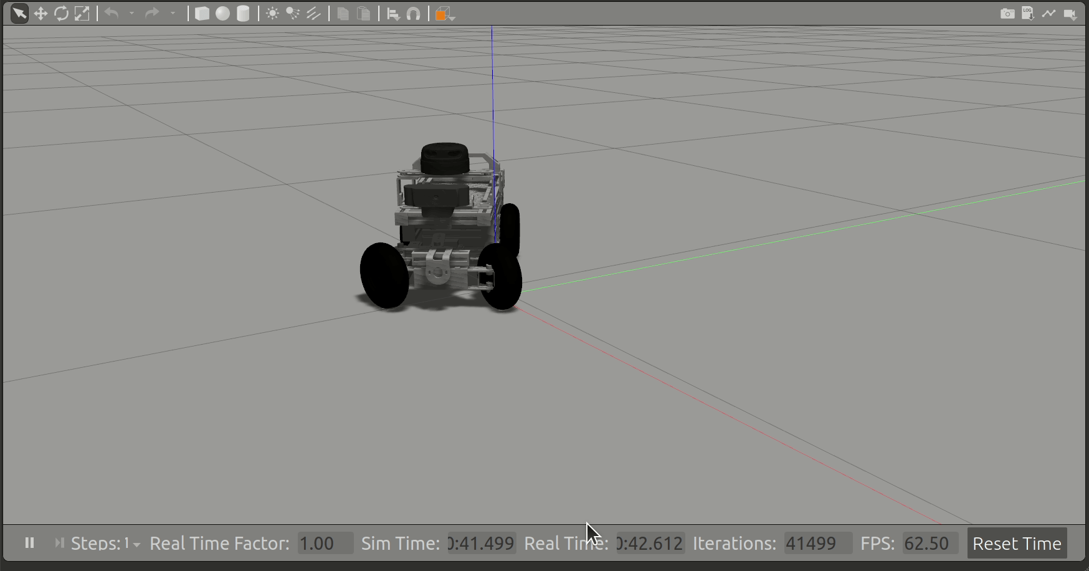Click the paste icon
The image size is (1089, 571).
pos(364,14)
